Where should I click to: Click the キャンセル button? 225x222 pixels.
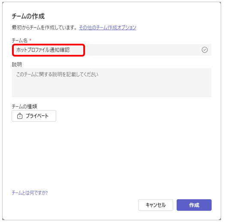[155, 205]
